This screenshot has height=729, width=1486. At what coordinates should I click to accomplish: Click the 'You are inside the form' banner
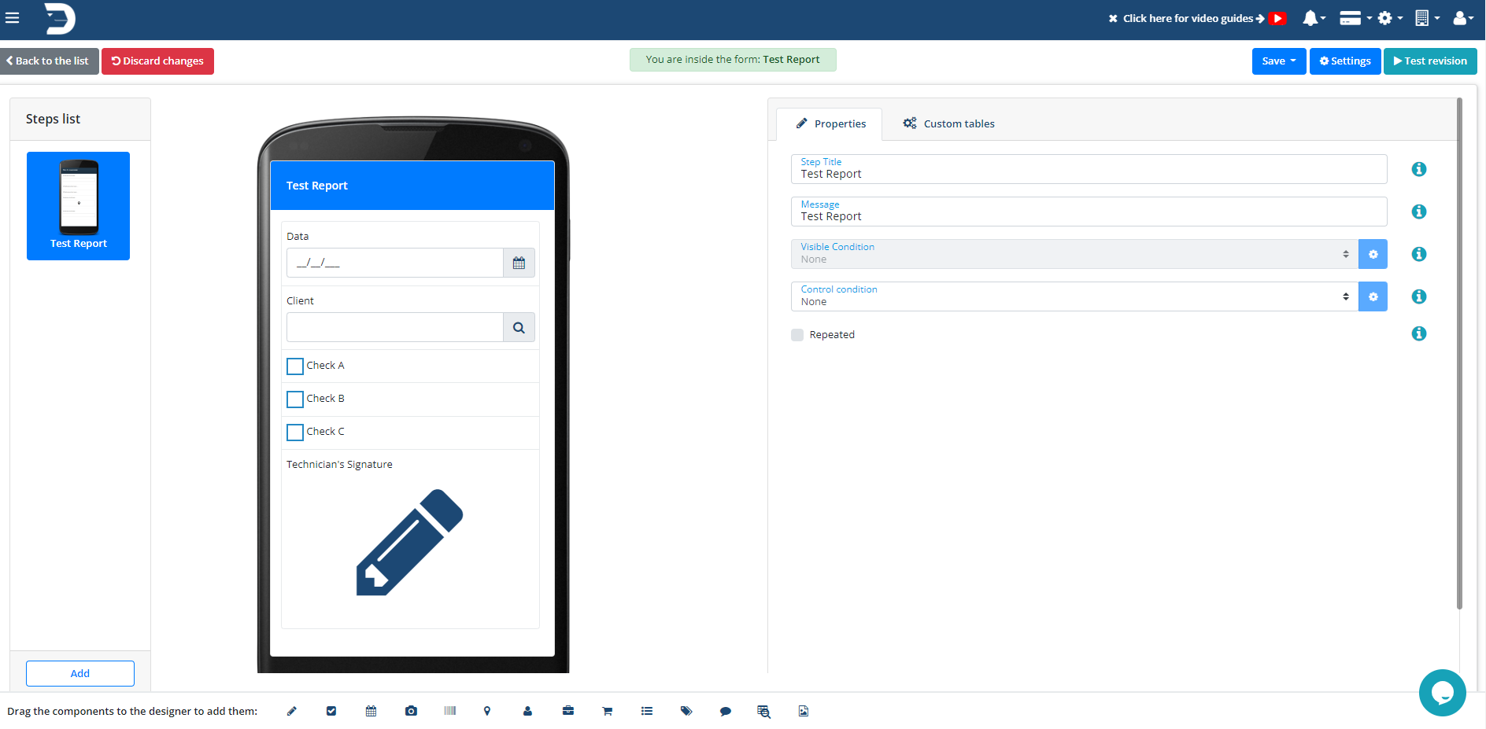(x=733, y=60)
